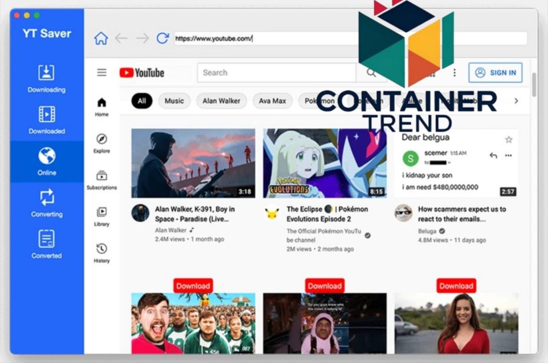Download the MrBeast Squid Game video
548x363 pixels.
[193, 286]
